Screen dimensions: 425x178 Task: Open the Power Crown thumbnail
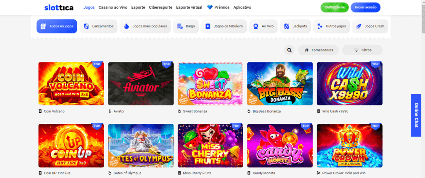(349, 146)
